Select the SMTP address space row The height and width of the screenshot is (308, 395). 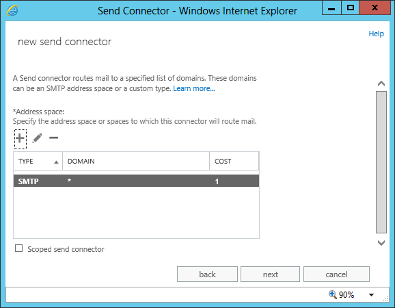(136, 181)
